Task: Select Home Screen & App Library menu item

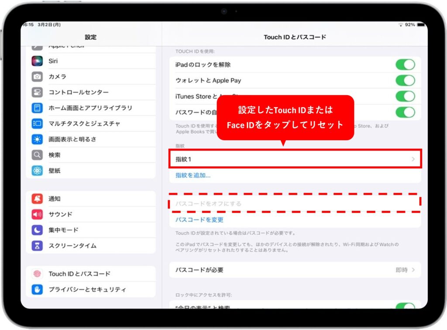Action: click(x=90, y=108)
